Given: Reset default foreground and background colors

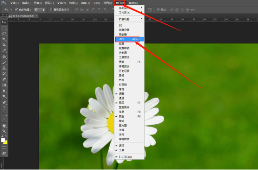Looking at the screenshot, I should point(2,135).
